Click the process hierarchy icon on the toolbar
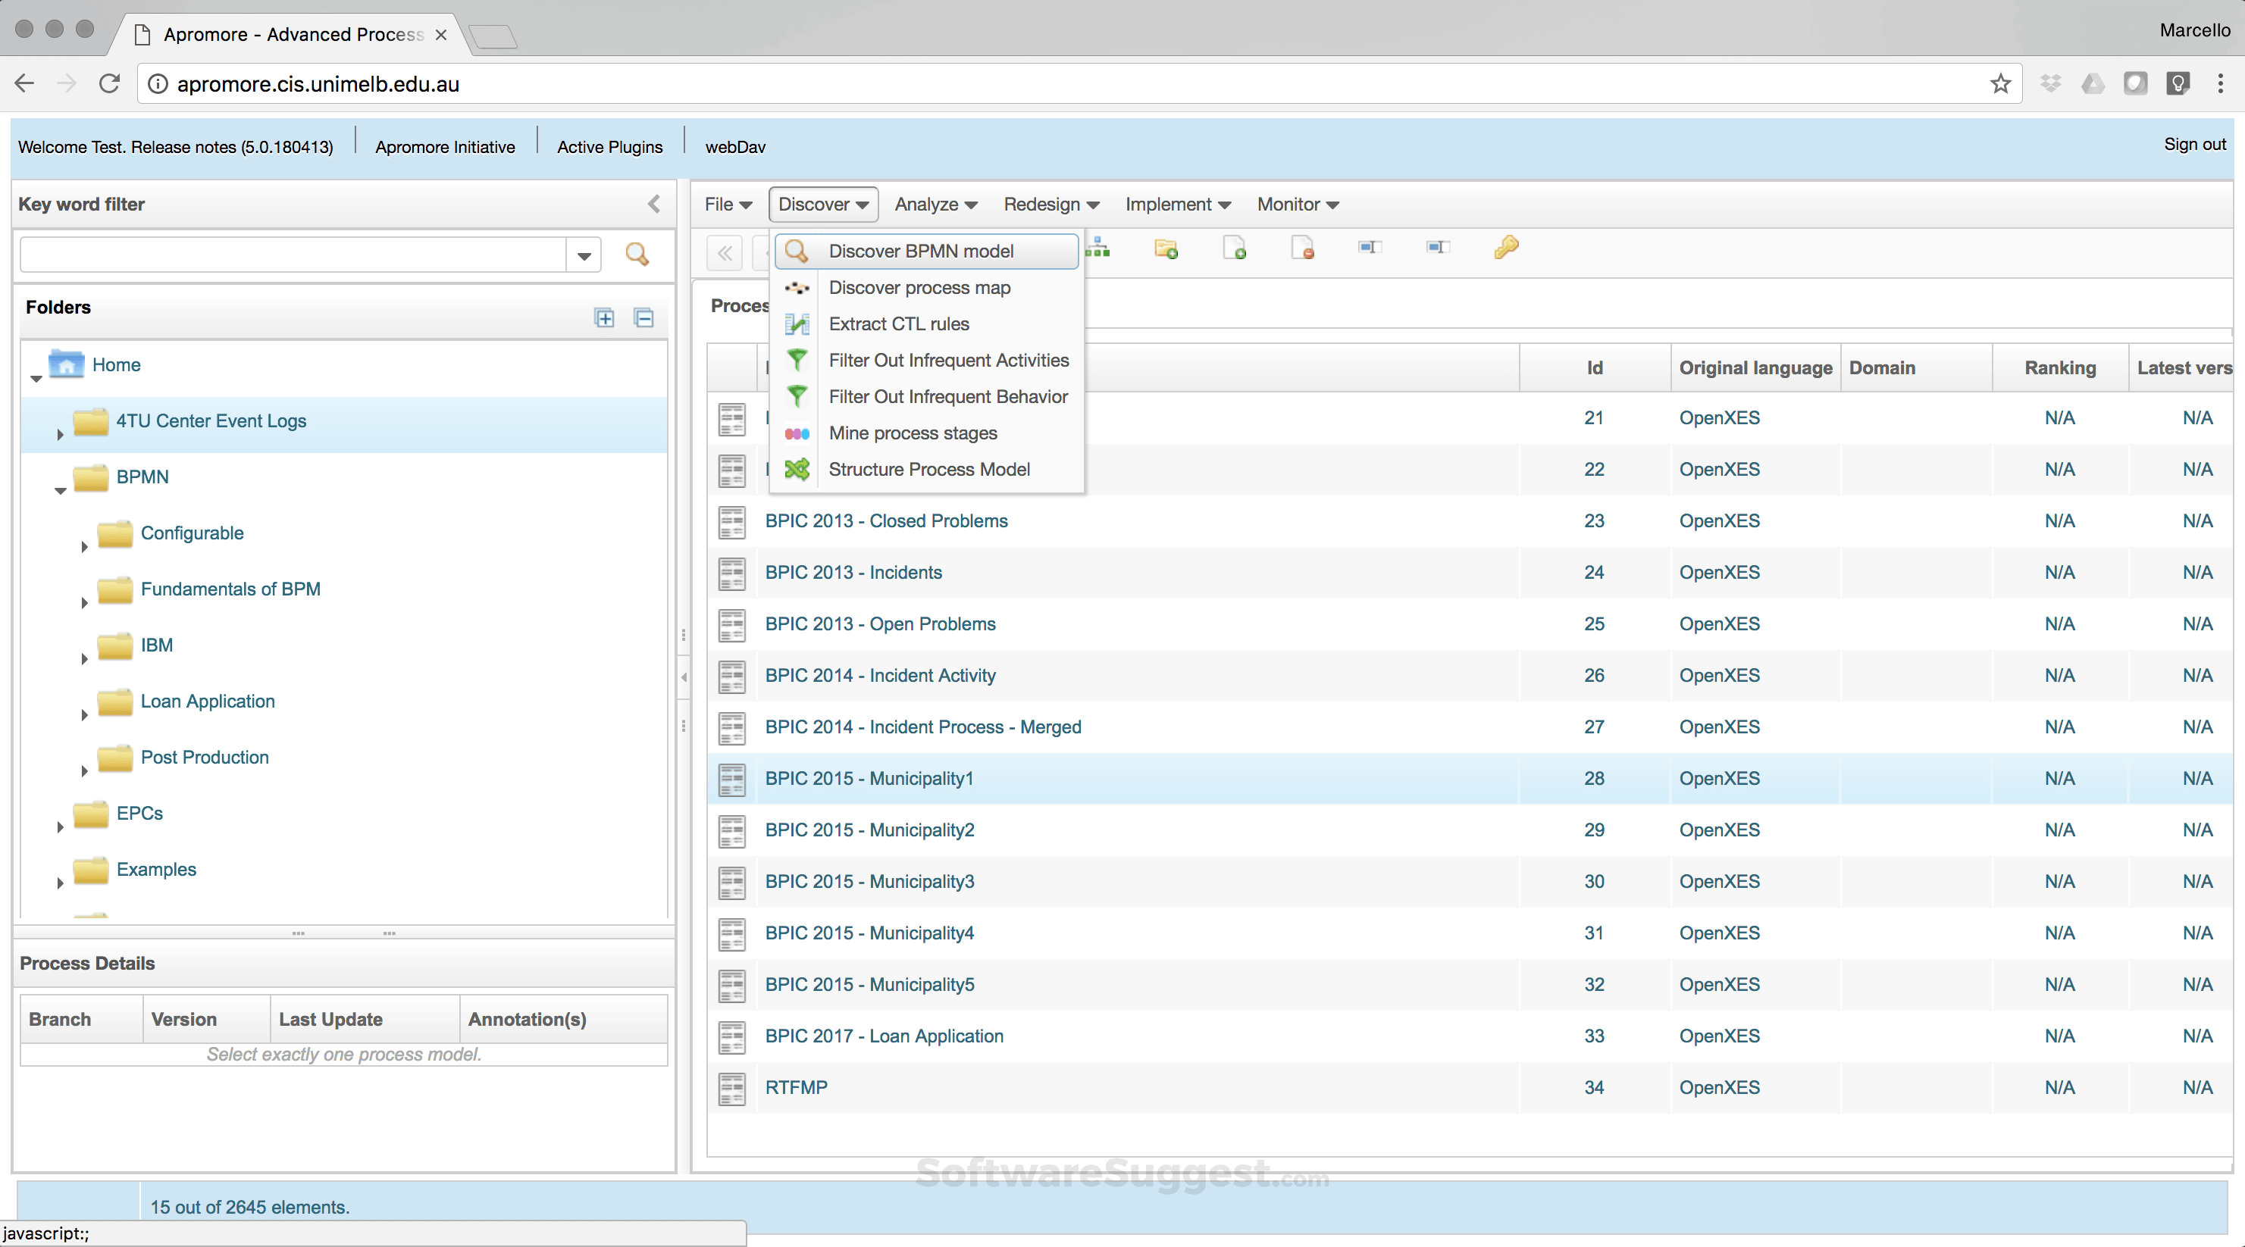This screenshot has width=2245, height=1247. 1099,248
